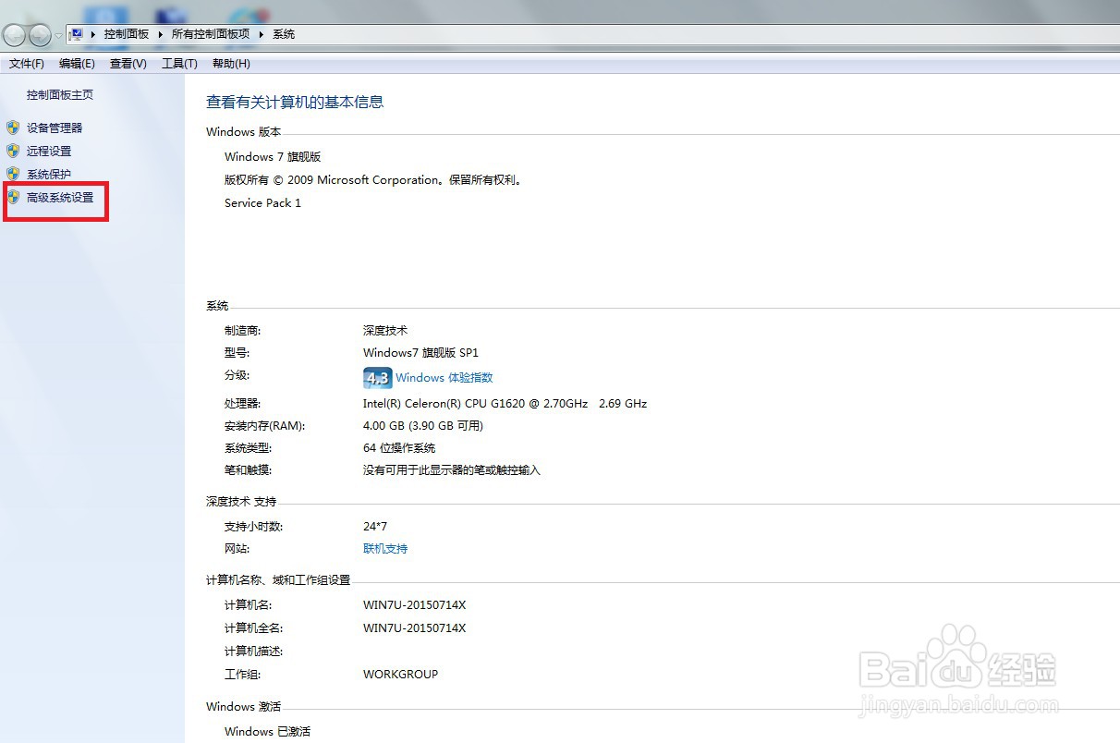Click the 4.00 GB RAM value
Image resolution: width=1120 pixels, height=743 pixels.
click(x=423, y=426)
